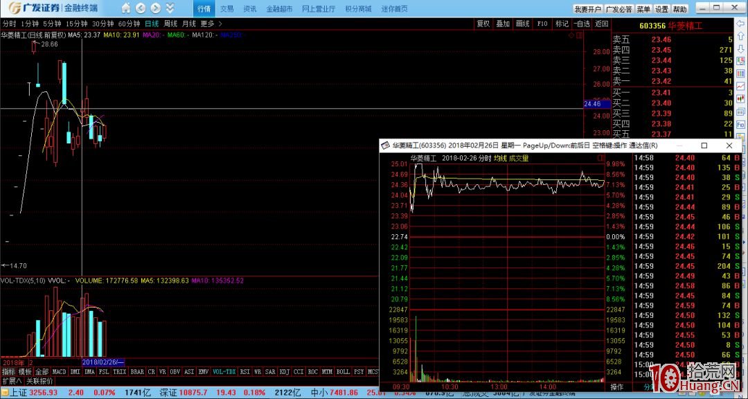748x399 pixels.
Task: Open 复权 options
Action: pyautogui.click(x=483, y=24)
